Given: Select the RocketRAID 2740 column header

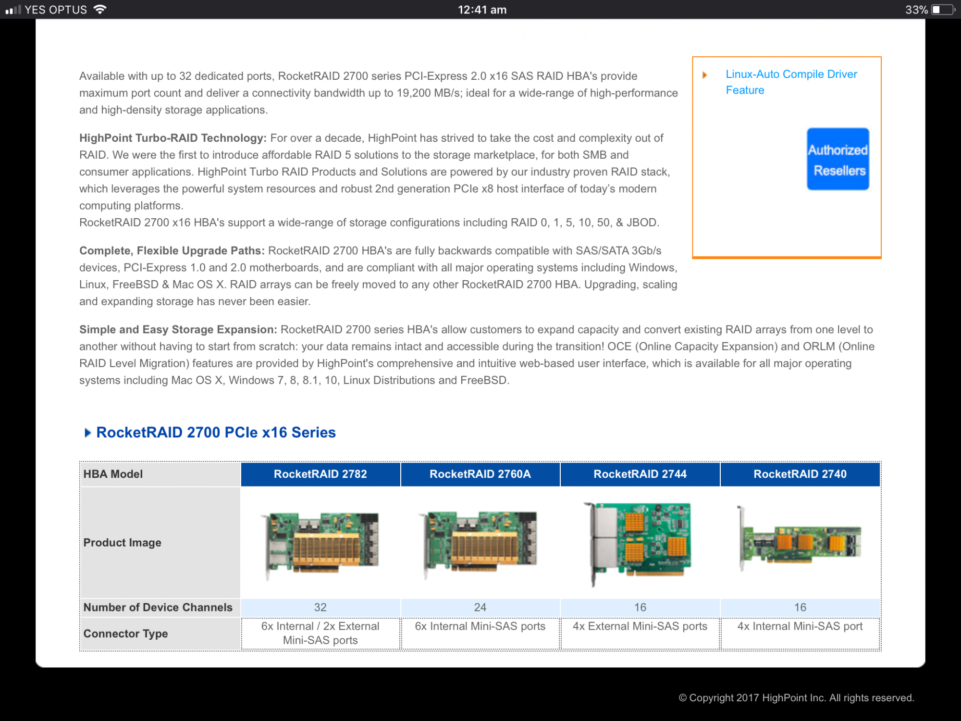Looking at the screenshot, I should (x=800, y=474).
